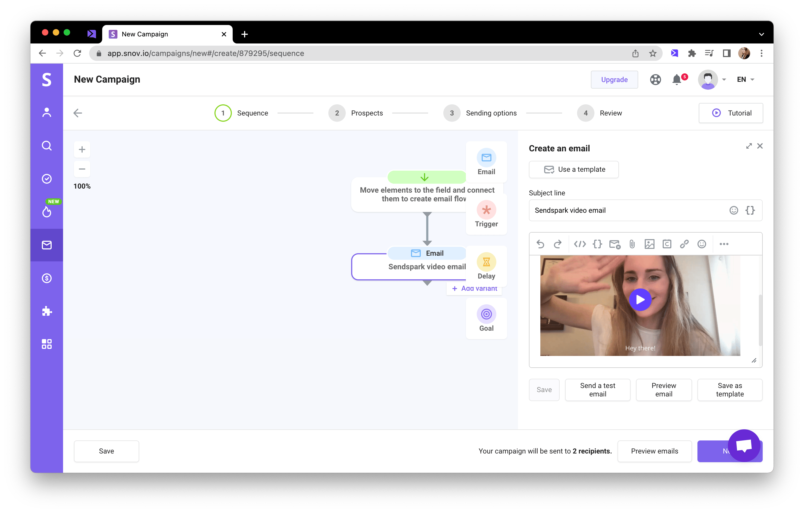Insert a variable in the email body
This screenshot has height=513, width=804.
(x=597, y=244)
